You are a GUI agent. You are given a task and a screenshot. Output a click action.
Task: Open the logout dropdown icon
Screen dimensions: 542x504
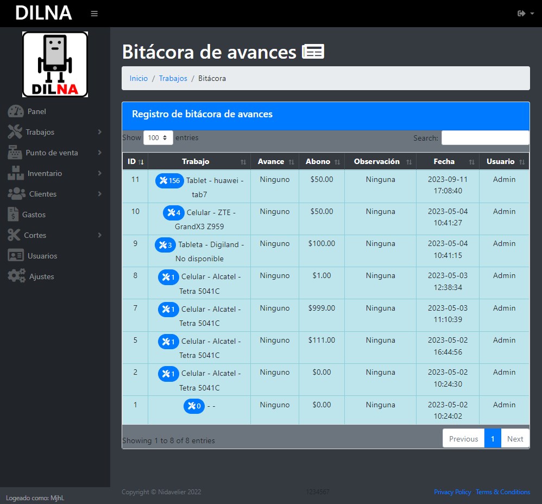click(x=525, y=14)
